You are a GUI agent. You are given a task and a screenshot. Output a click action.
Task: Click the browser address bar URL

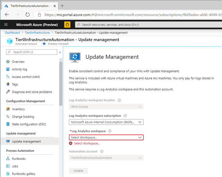(133, 15)
